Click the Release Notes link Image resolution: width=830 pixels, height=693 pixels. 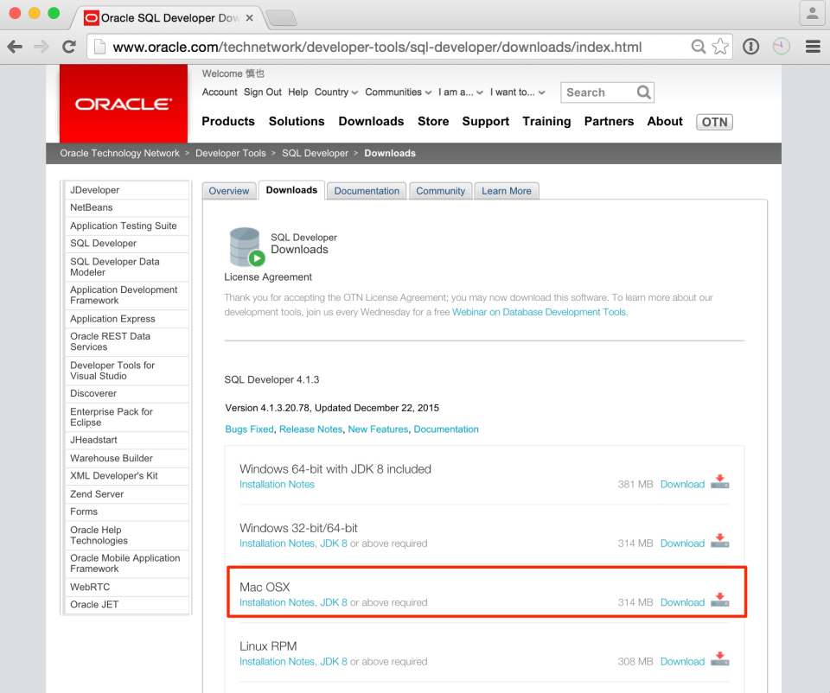point(310,429)
